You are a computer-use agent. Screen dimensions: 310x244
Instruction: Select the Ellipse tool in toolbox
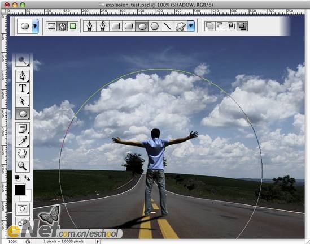click(x=23, y=114)
